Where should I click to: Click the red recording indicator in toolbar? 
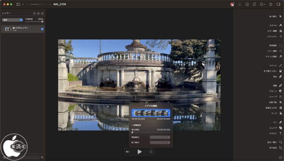[x=232, y=4]
